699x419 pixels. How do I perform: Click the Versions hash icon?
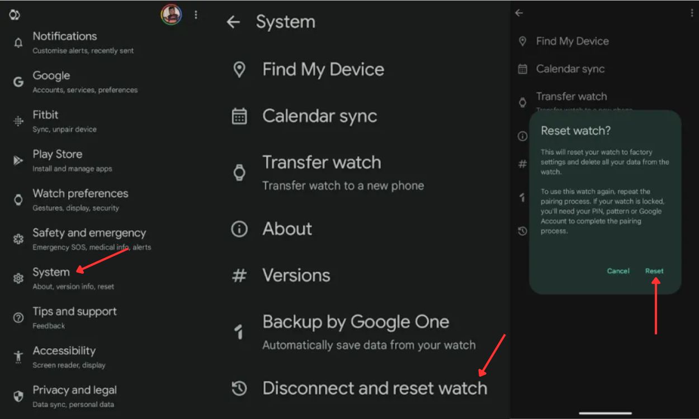coord(239,274)
